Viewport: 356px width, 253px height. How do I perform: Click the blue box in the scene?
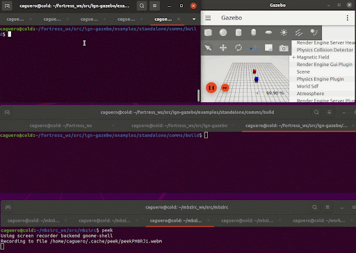click(x=257, y=79)
